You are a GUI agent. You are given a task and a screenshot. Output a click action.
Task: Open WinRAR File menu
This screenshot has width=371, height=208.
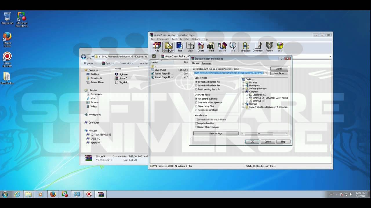point(152,39)
